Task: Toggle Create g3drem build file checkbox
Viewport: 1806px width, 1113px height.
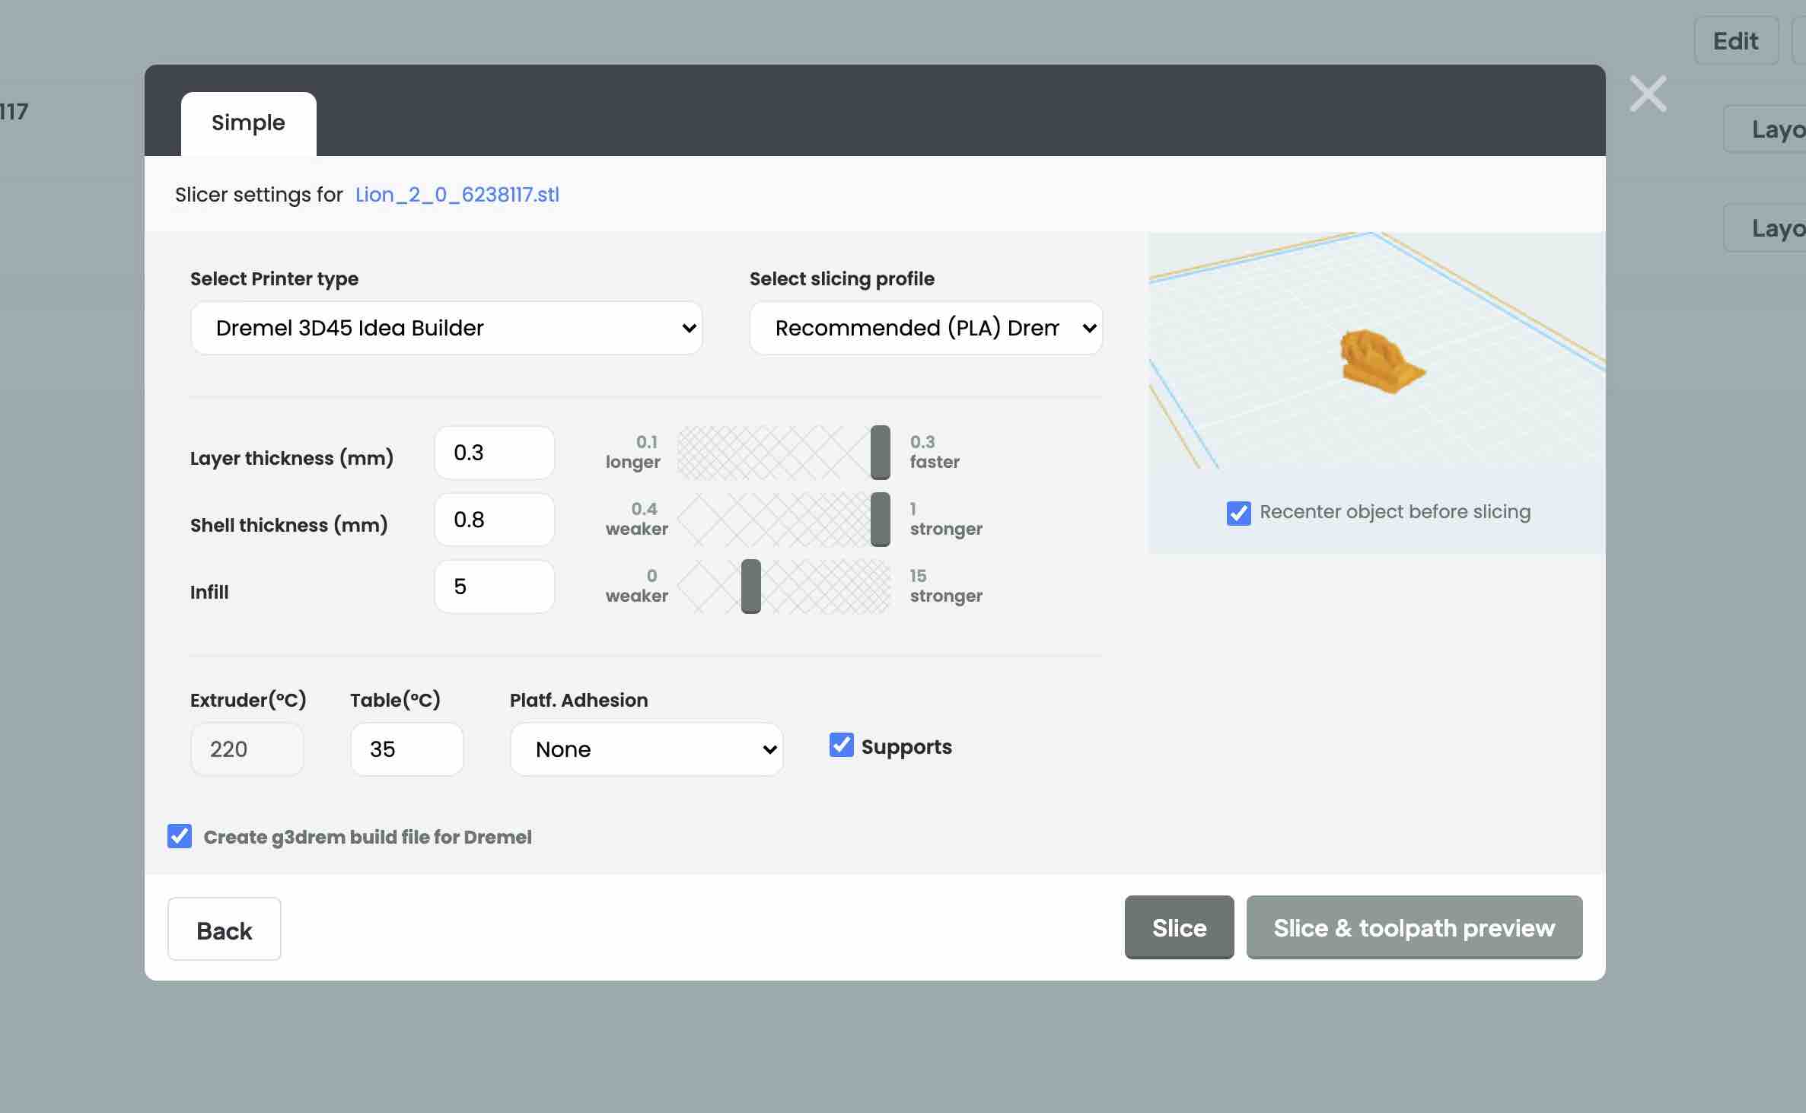Action: (x=180, y=836)
